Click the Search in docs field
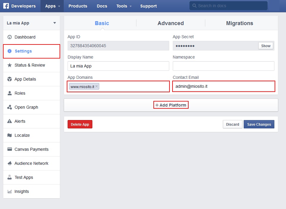 click(x=229, y=6)
